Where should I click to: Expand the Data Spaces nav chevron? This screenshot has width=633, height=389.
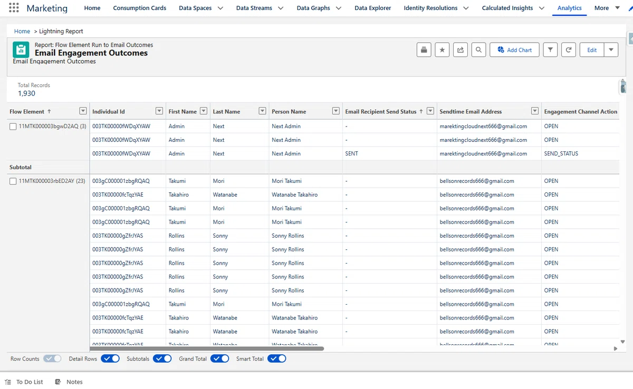[220, 8]
